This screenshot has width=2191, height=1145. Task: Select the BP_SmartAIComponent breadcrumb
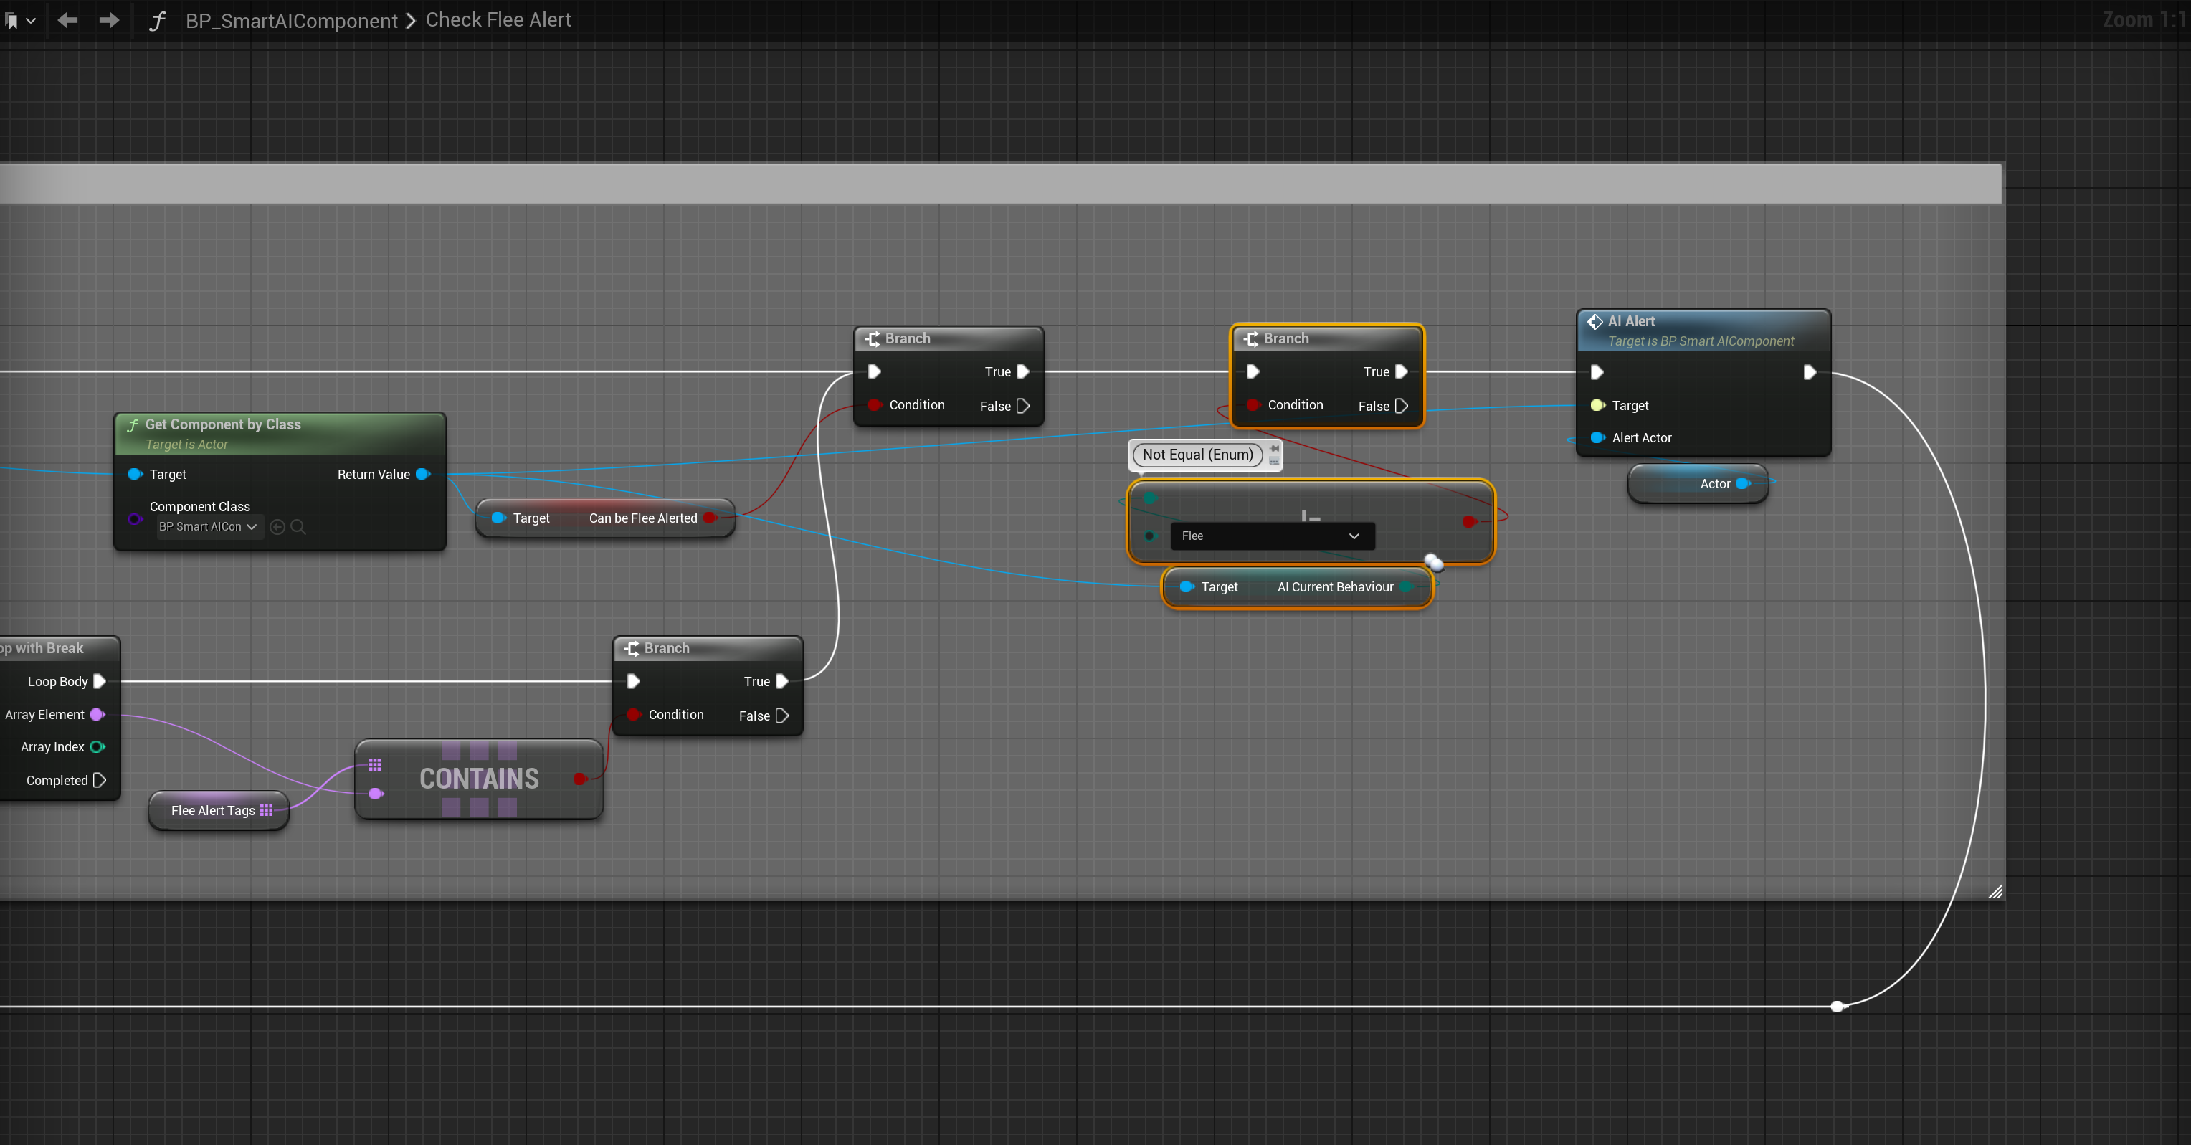[x=292, y=20]
